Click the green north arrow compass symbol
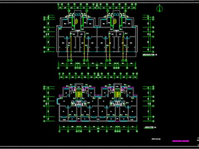199x149 pixels. (x=160, y=9)
